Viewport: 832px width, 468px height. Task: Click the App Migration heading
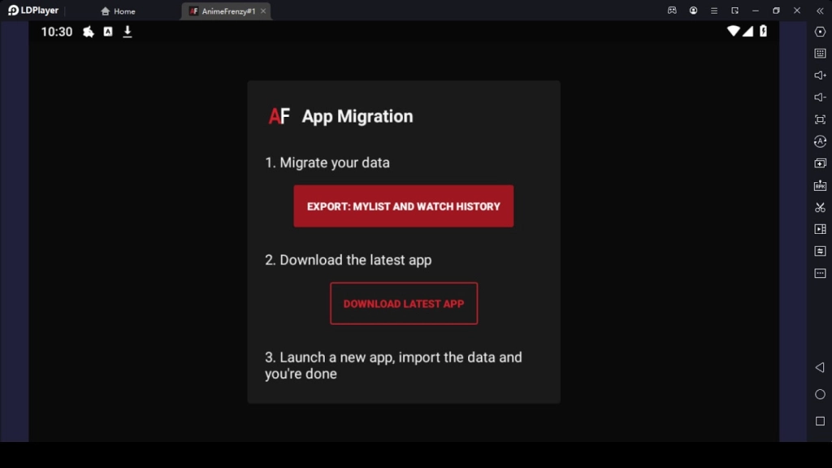357,116
